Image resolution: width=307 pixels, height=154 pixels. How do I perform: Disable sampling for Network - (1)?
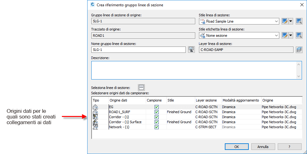coord(156,127)
